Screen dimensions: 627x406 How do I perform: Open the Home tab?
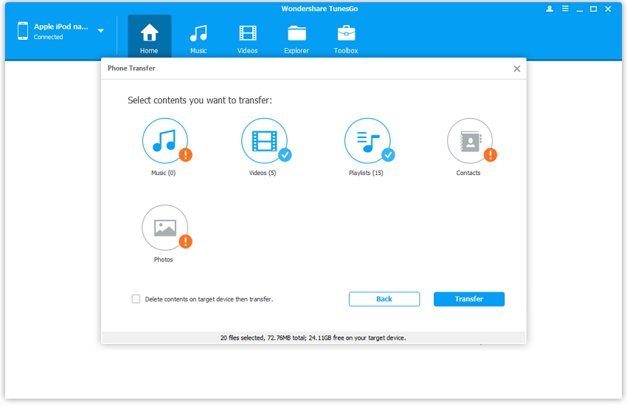[x=149, y=38]
